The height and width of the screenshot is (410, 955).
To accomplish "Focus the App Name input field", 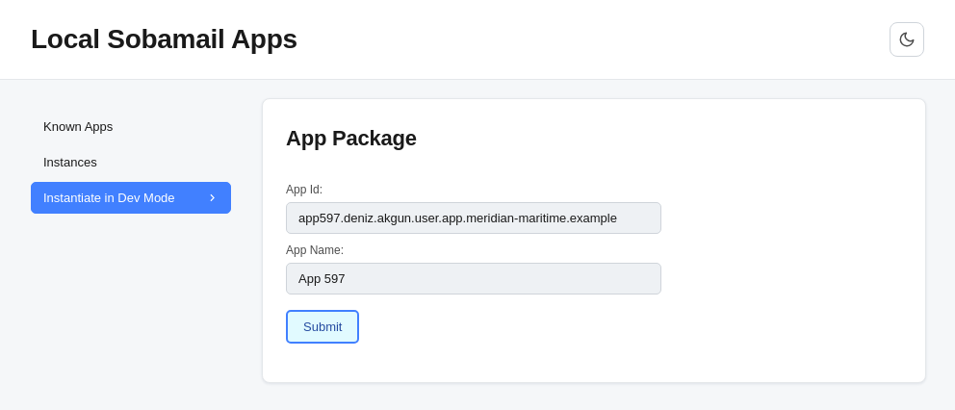I will 474,278.
